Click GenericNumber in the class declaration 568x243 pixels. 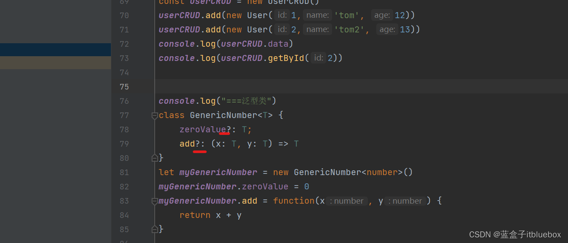[x=224, y=115]
